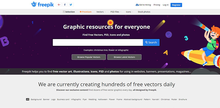Open the Premium menu item

[85, 12]
